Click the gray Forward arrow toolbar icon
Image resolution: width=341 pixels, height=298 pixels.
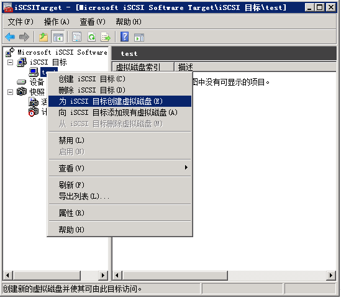click(24, 37)
